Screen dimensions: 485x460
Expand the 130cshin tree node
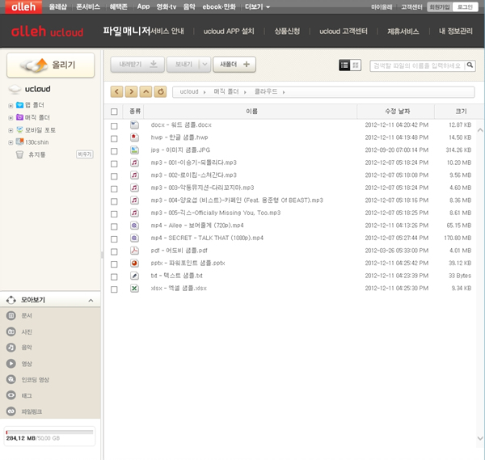11,142
